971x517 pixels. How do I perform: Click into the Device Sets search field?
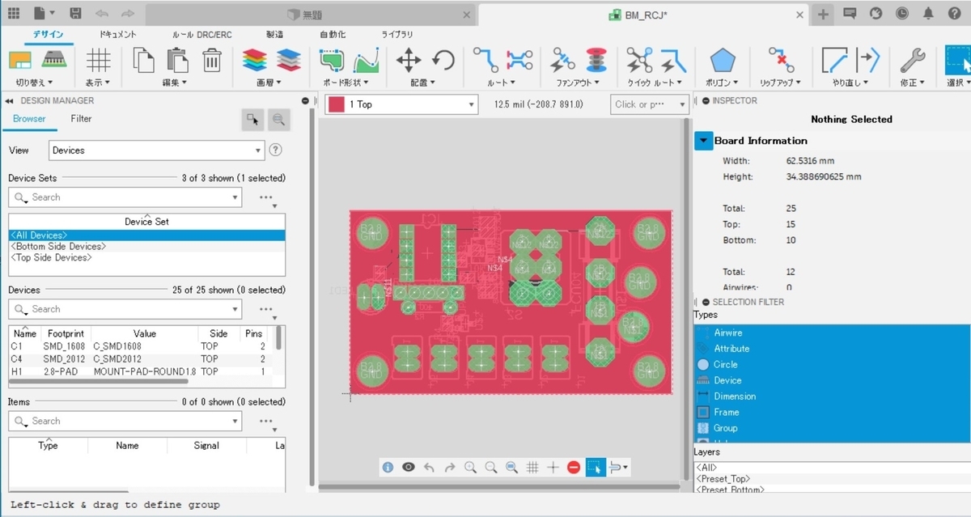(x=125, y=197)
